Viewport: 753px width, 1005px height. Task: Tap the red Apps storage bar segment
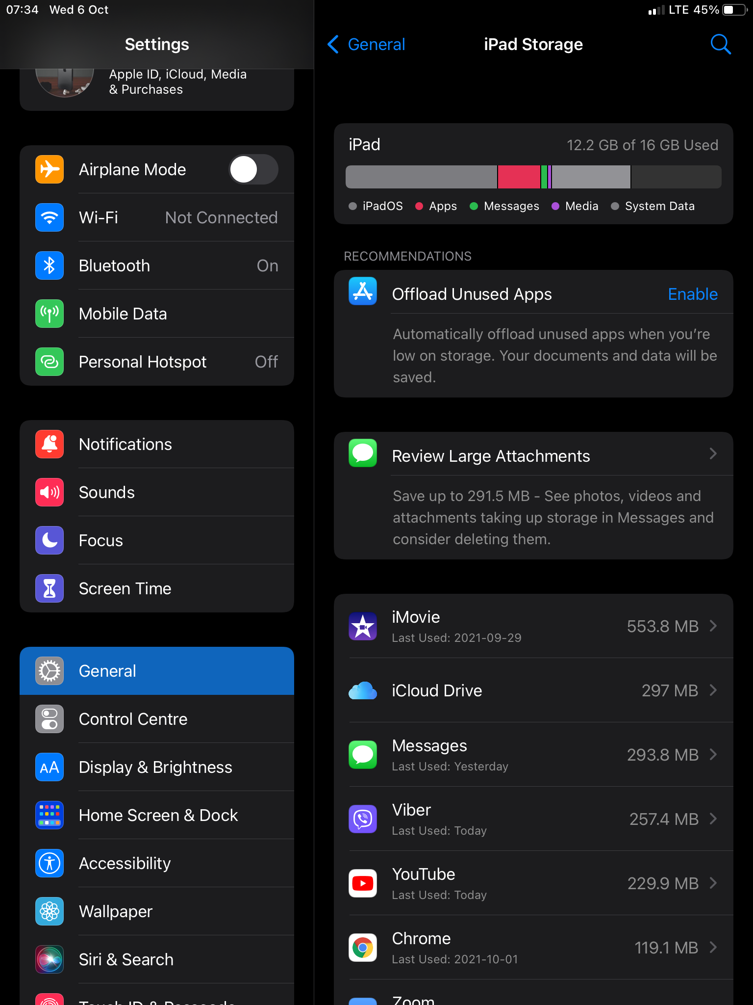click(519, 177)
